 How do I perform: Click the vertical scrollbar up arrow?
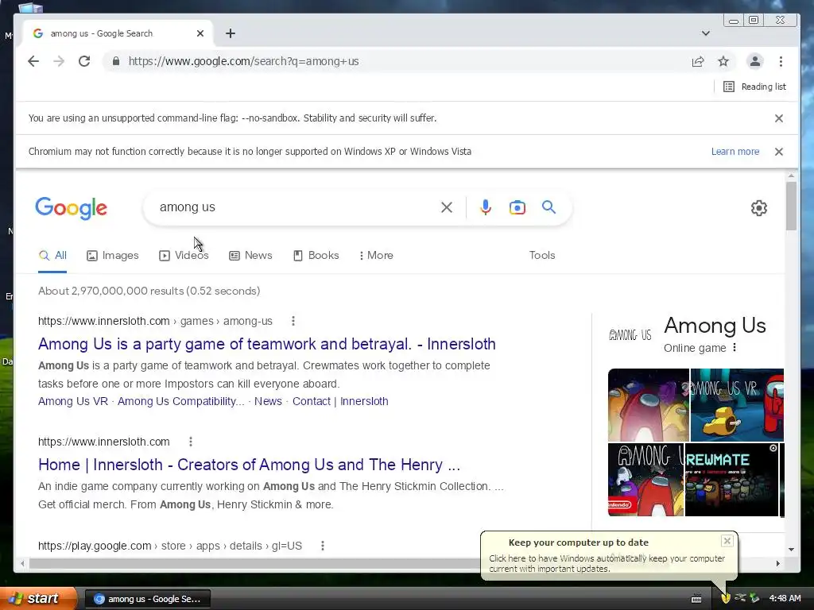click(791, 176)
